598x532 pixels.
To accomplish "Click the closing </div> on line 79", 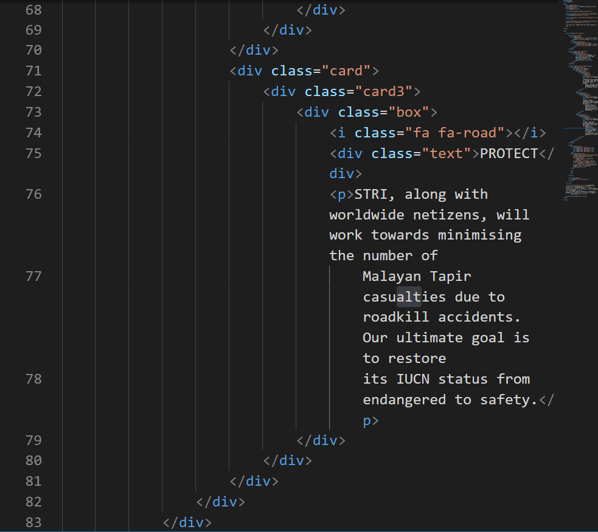I will coord(321,441).
